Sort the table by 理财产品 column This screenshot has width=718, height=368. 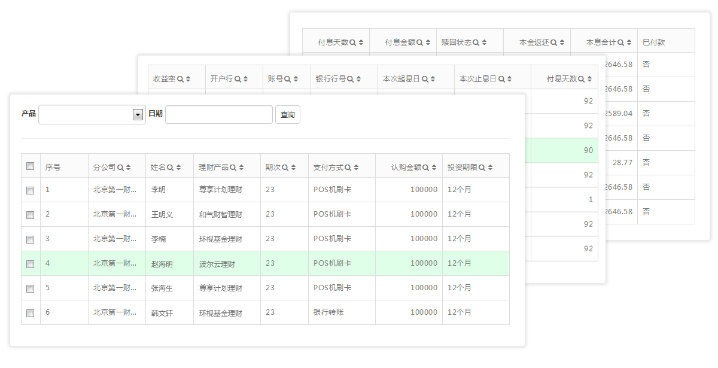coord(241,168)
